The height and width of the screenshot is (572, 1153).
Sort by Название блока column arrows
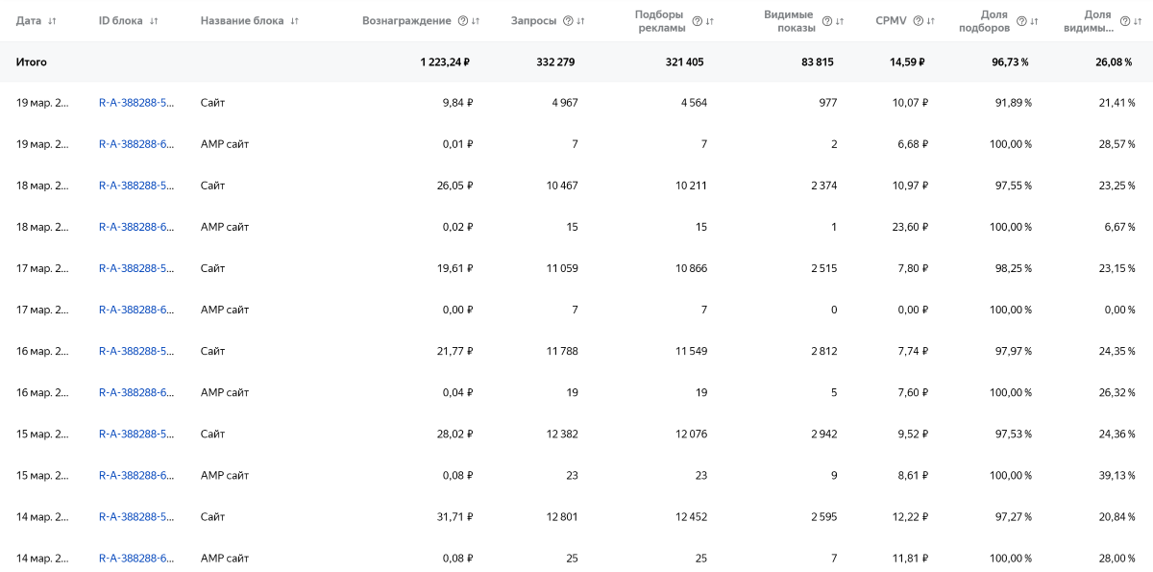(x=294, y=21)
